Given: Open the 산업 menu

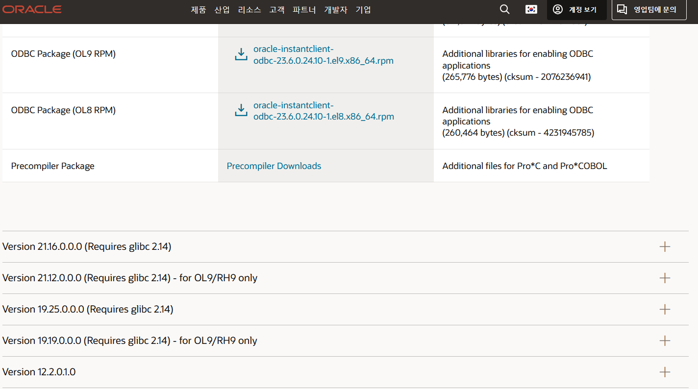Looking at the screenshot, I should (x=222, y=10).
